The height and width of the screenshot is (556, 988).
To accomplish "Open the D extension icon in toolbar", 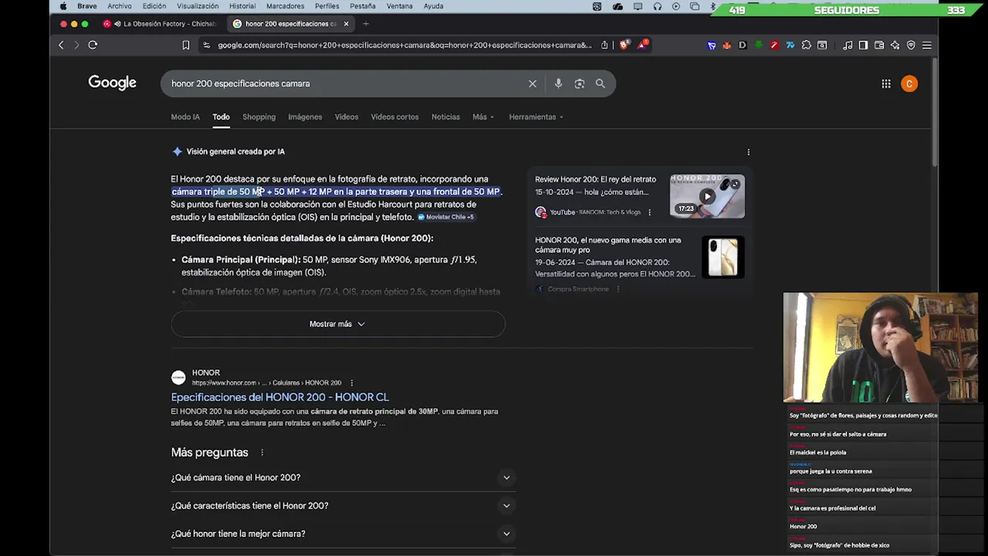I will pos(743,45).
